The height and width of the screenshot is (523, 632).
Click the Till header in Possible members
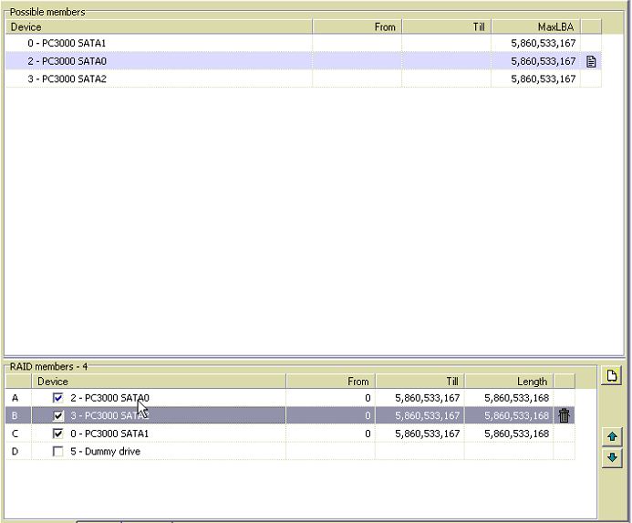(x=447, y=27)
